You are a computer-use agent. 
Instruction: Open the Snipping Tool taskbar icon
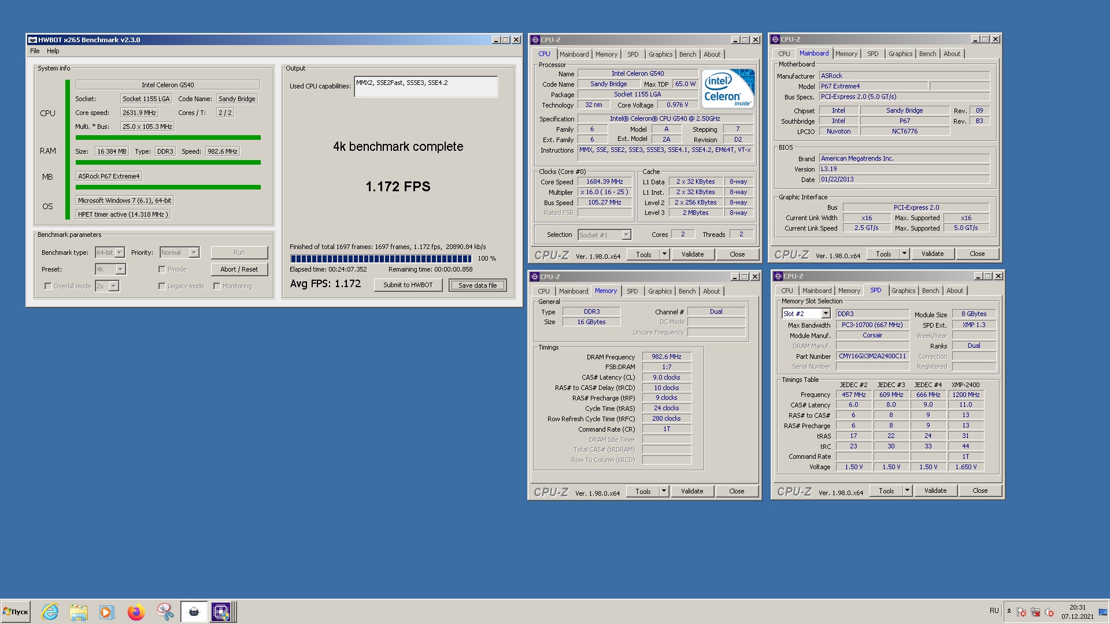[x=165, y=611]
